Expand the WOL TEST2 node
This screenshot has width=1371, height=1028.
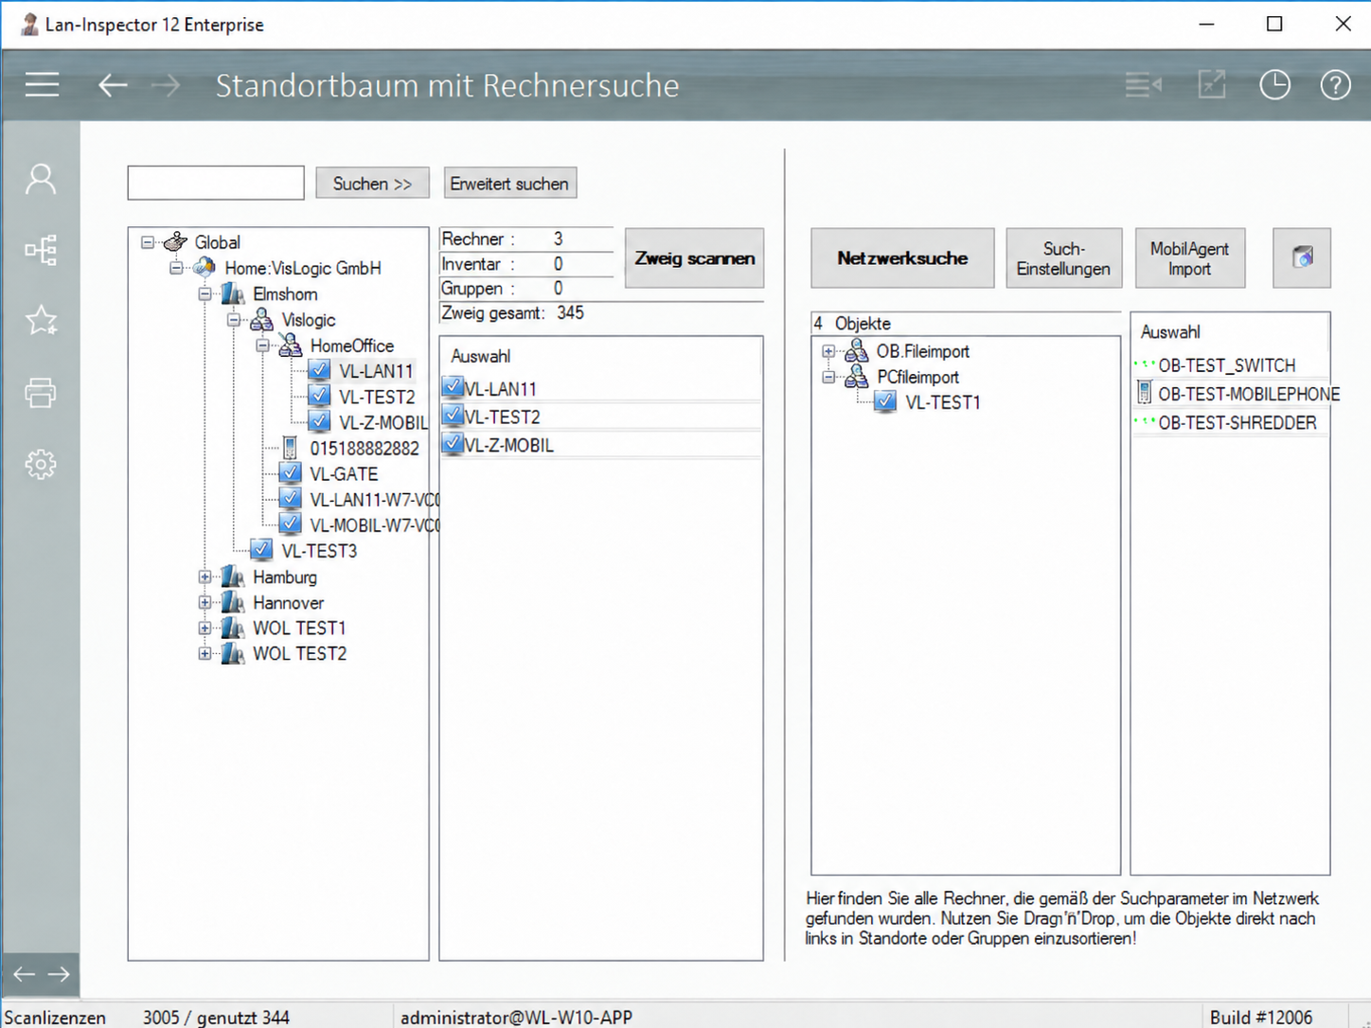pyautogui.click(x=205, y=653)
